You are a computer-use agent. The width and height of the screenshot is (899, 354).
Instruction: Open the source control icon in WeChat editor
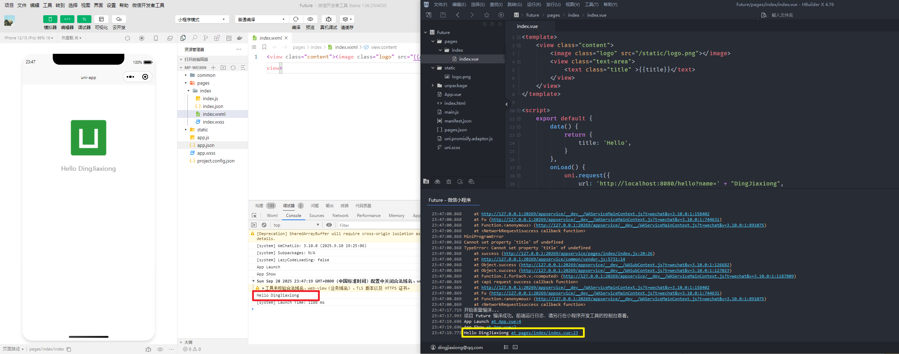pos(206,38)
